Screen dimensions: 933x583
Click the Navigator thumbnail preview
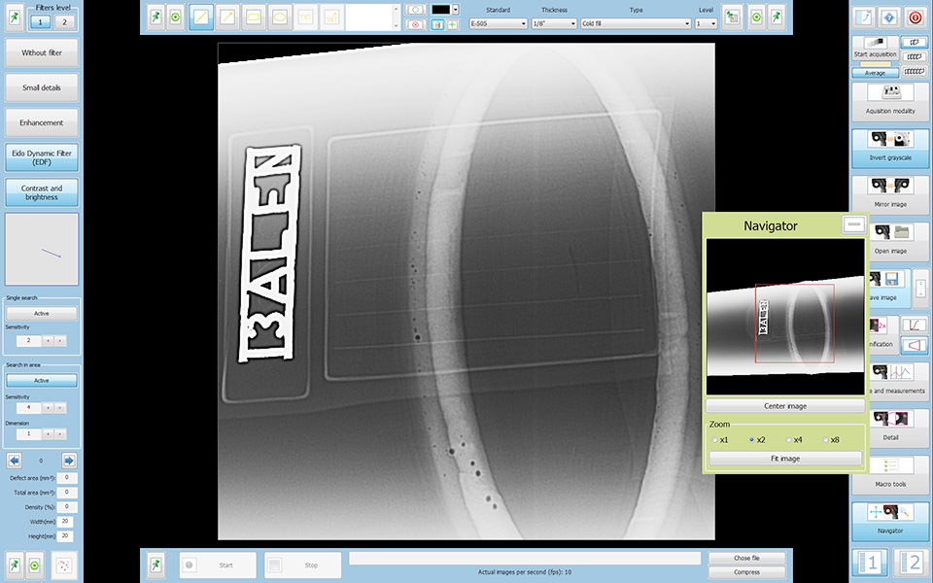785,317
